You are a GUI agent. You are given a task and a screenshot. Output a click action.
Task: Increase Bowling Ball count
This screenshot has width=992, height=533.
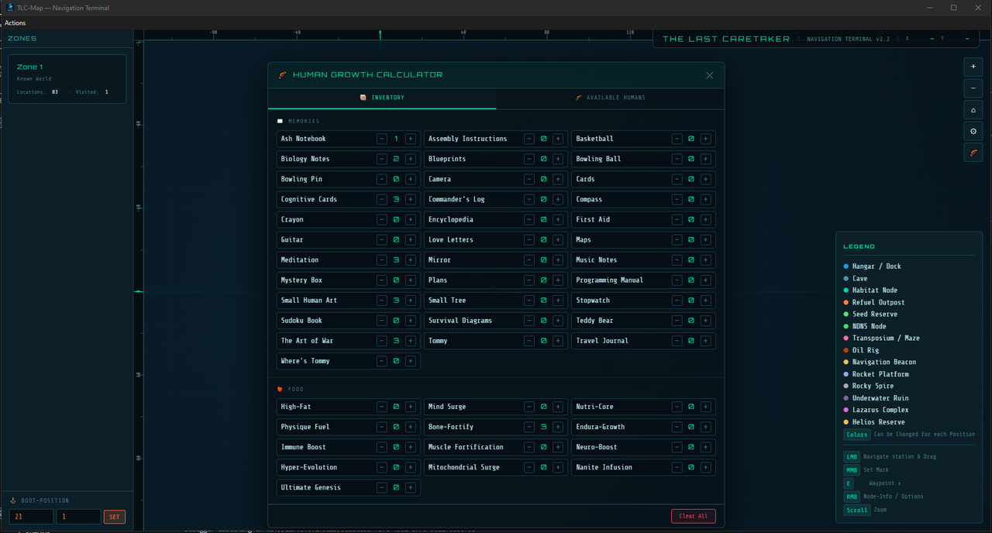click(x=705, y=159)
